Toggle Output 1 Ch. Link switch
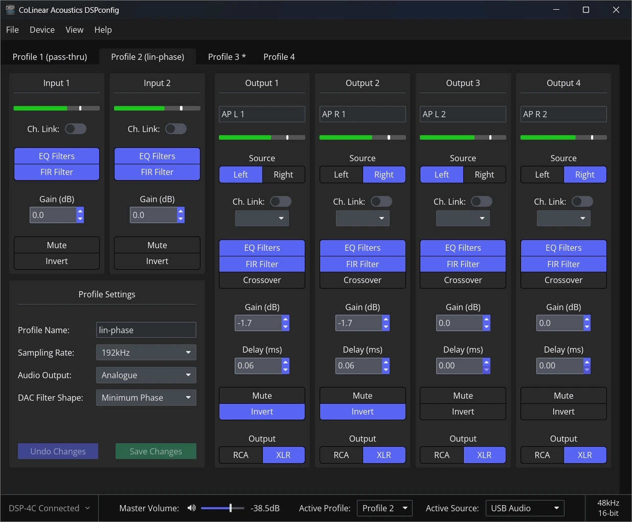This screenshot has height=522, width=632. [281, 202]
